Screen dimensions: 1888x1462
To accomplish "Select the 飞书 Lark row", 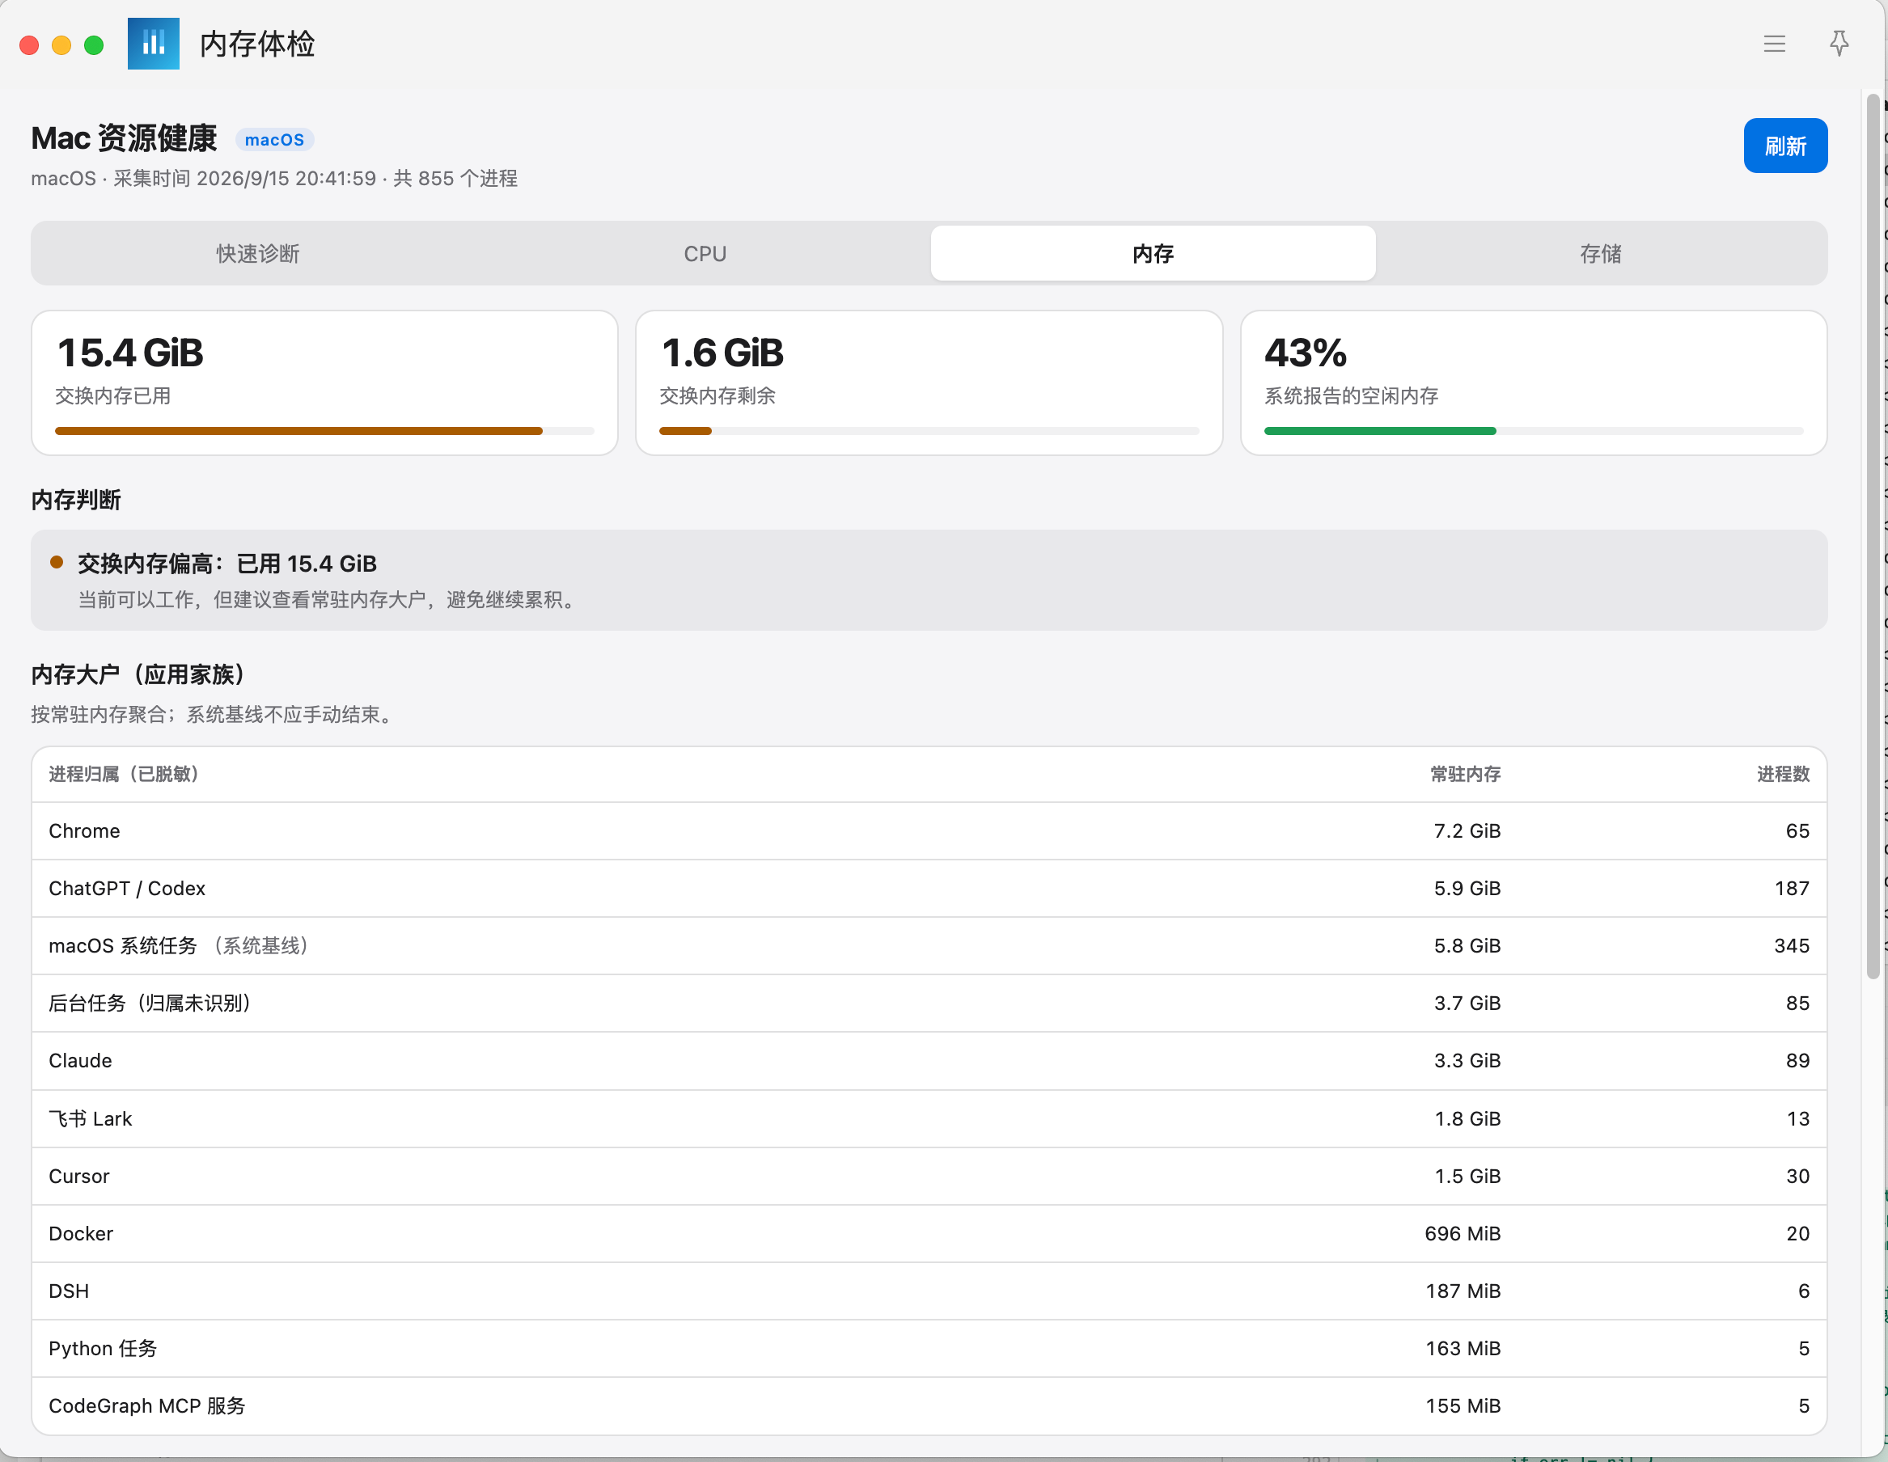I will (929, 1119).
